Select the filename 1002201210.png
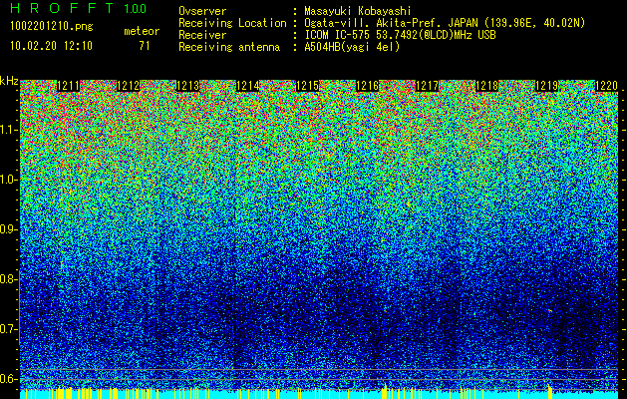The image size is (627, 399). pyautogui.click(x=52, y=26)
